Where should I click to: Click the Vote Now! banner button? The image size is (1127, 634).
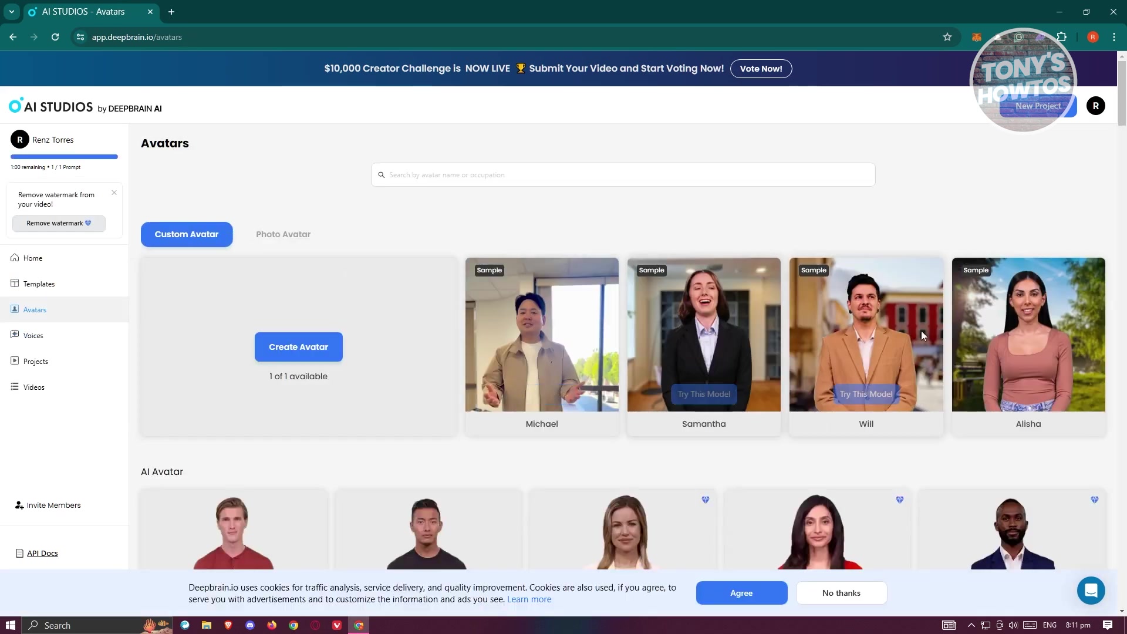click(x=761, y=69)
